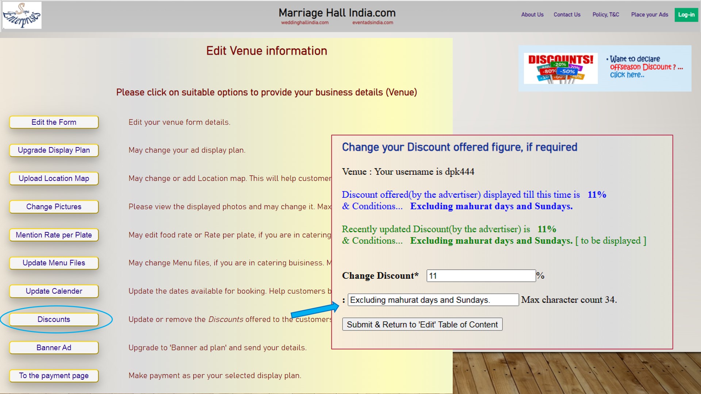
Task: Select Place your Ads
Action: pyautogui.click(x=650, y=15)
